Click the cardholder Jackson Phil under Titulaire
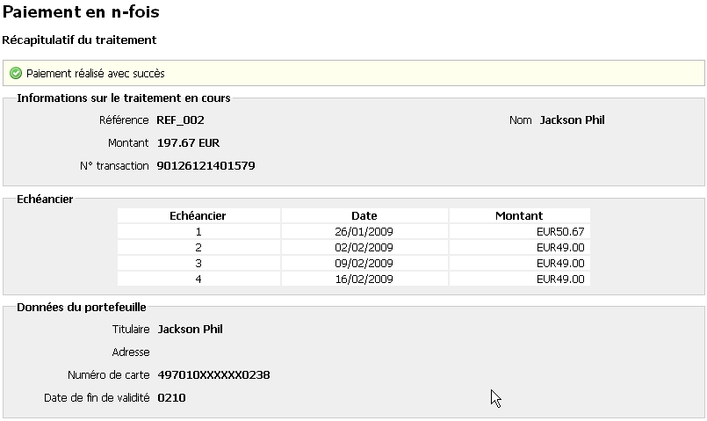 click(190, 330)
